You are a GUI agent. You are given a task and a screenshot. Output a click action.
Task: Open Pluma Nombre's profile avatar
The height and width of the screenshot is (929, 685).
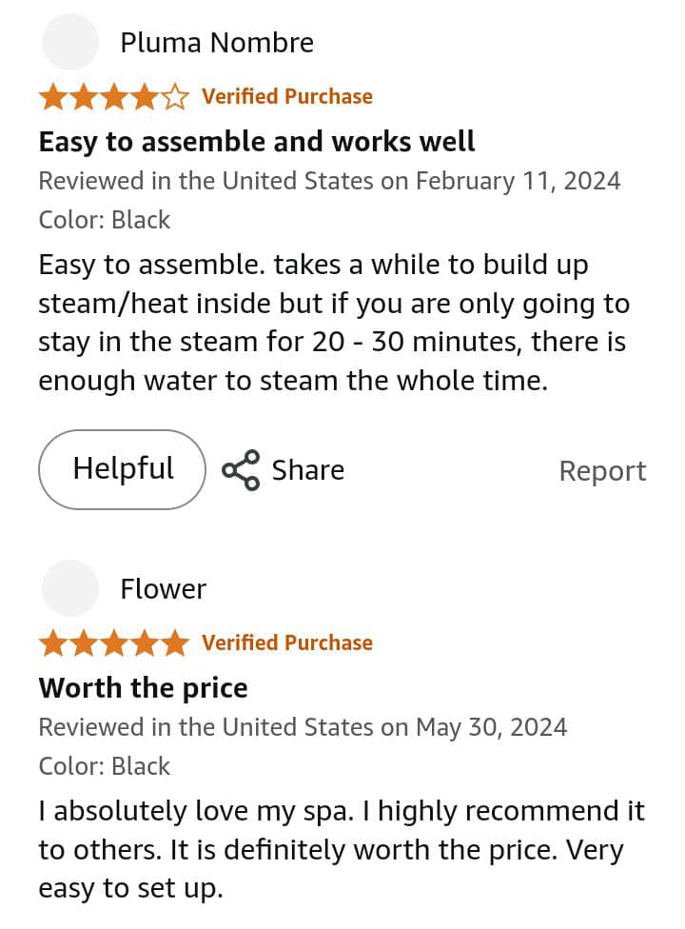point(70,43)
